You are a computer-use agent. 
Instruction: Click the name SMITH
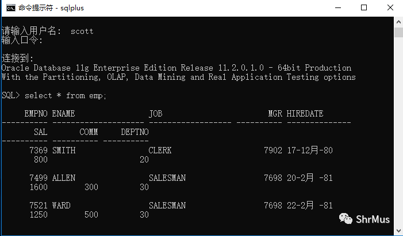[64, 150]
